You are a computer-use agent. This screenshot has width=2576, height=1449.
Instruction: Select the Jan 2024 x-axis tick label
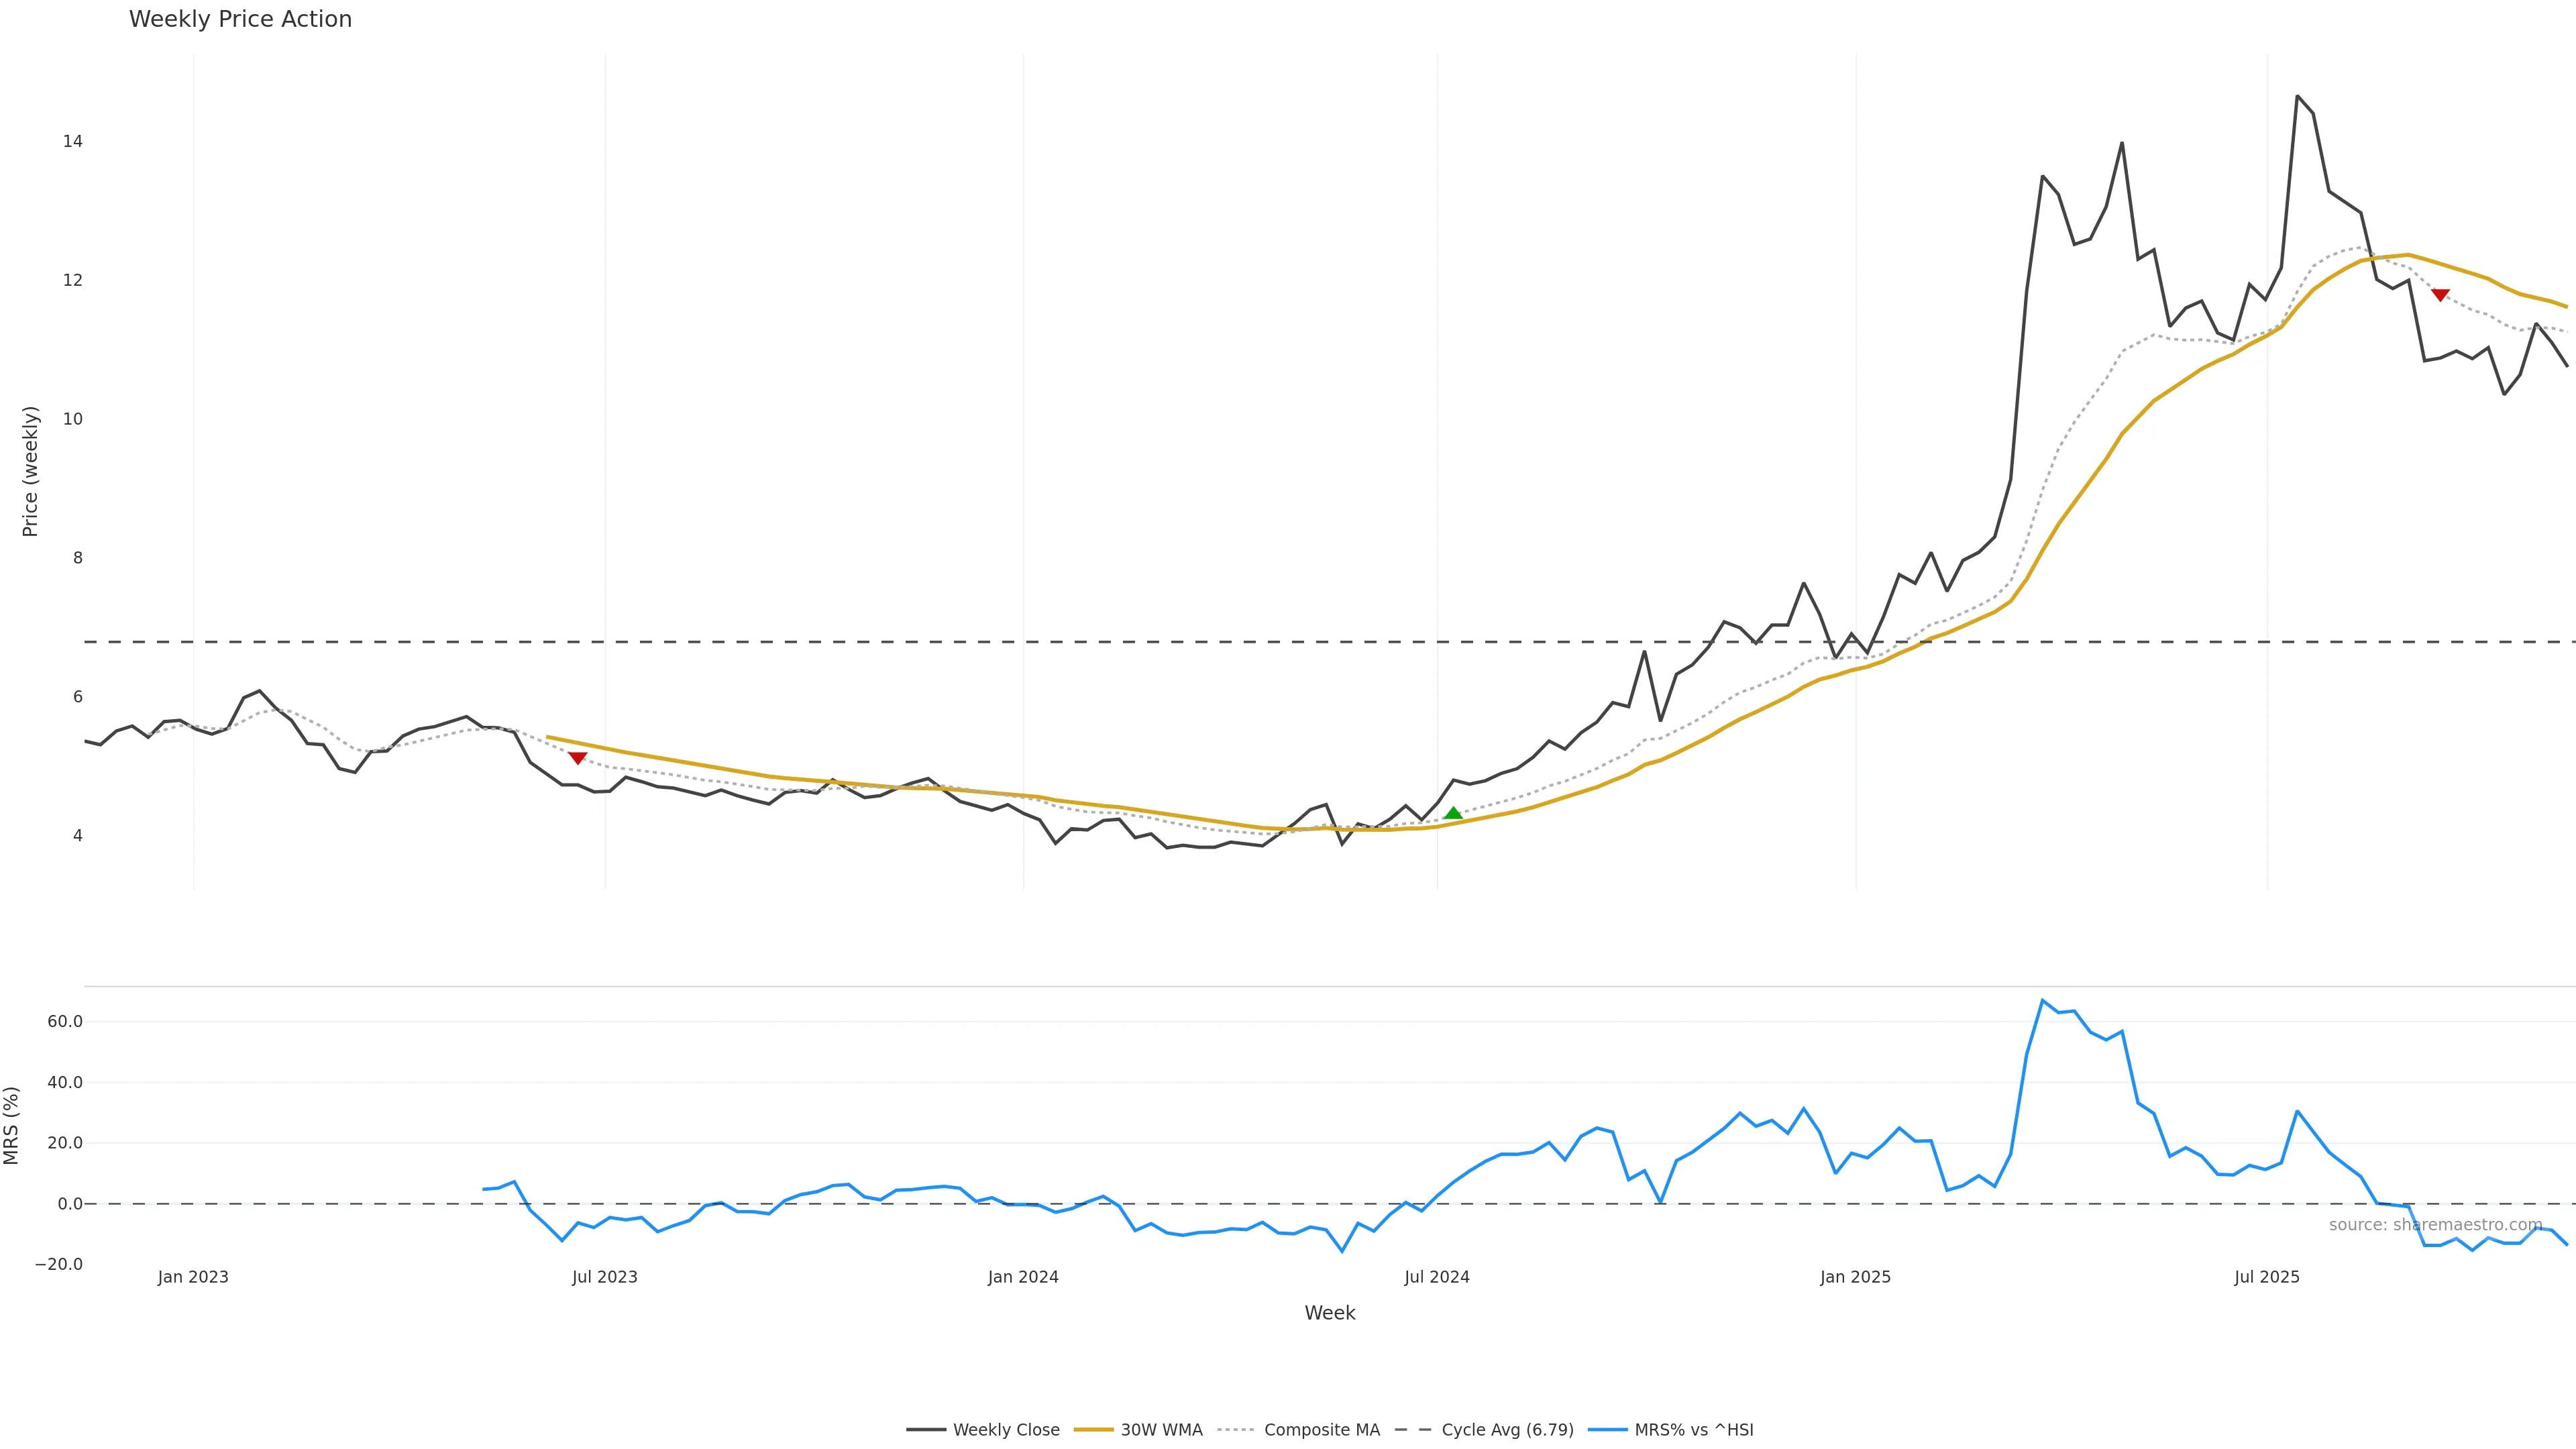(x=1023, y=1277)
